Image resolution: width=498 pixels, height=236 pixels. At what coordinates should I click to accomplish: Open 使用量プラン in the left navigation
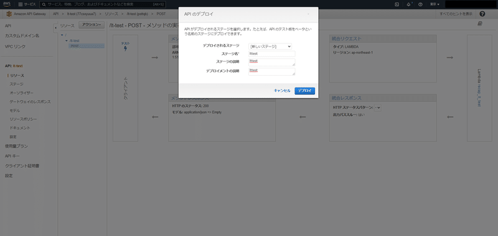[x=16, y=147]
